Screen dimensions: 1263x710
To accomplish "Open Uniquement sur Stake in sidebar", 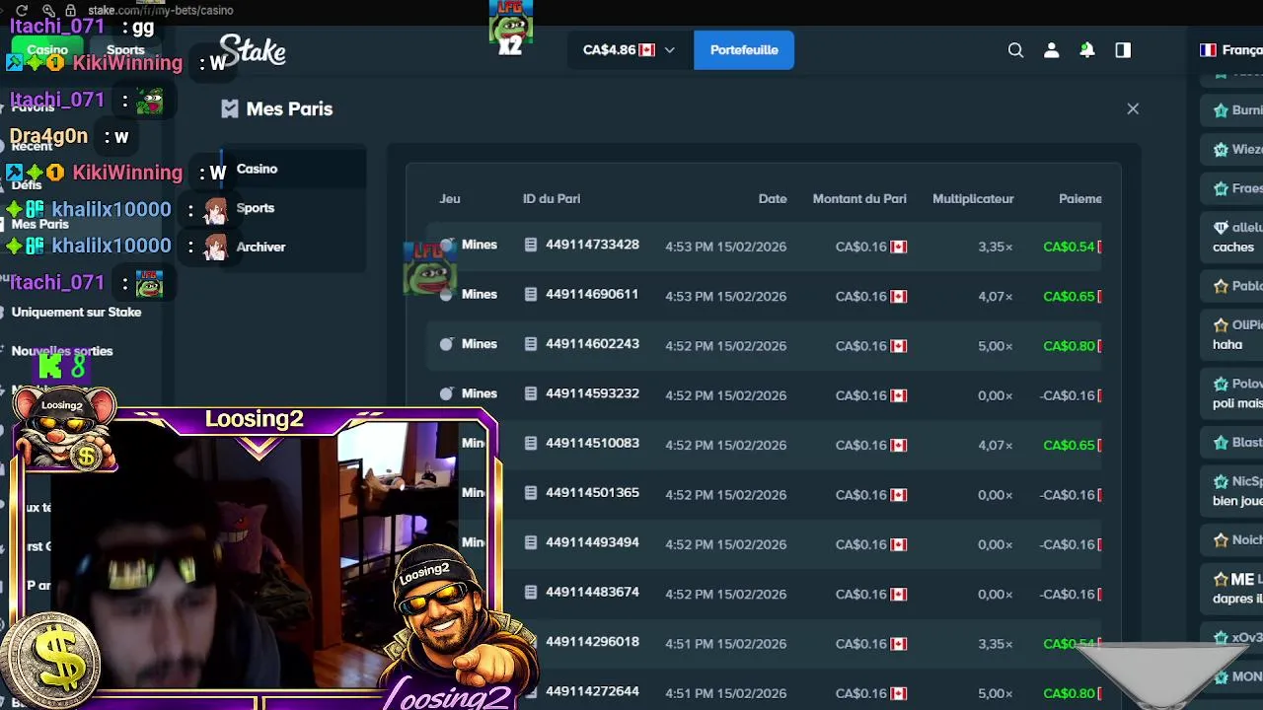I will coord(76,312).
